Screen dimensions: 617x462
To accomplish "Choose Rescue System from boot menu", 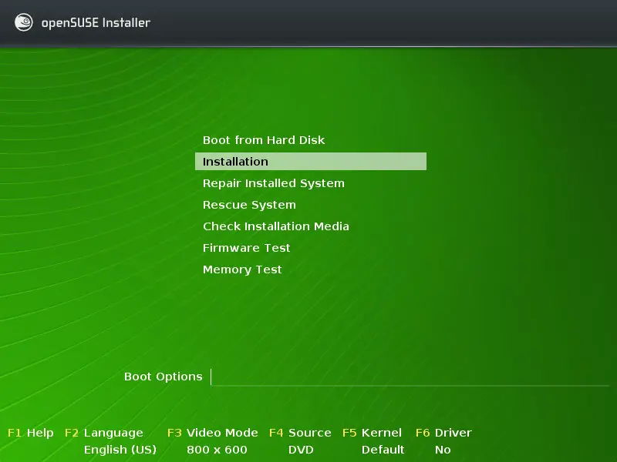I will [249, 205].
